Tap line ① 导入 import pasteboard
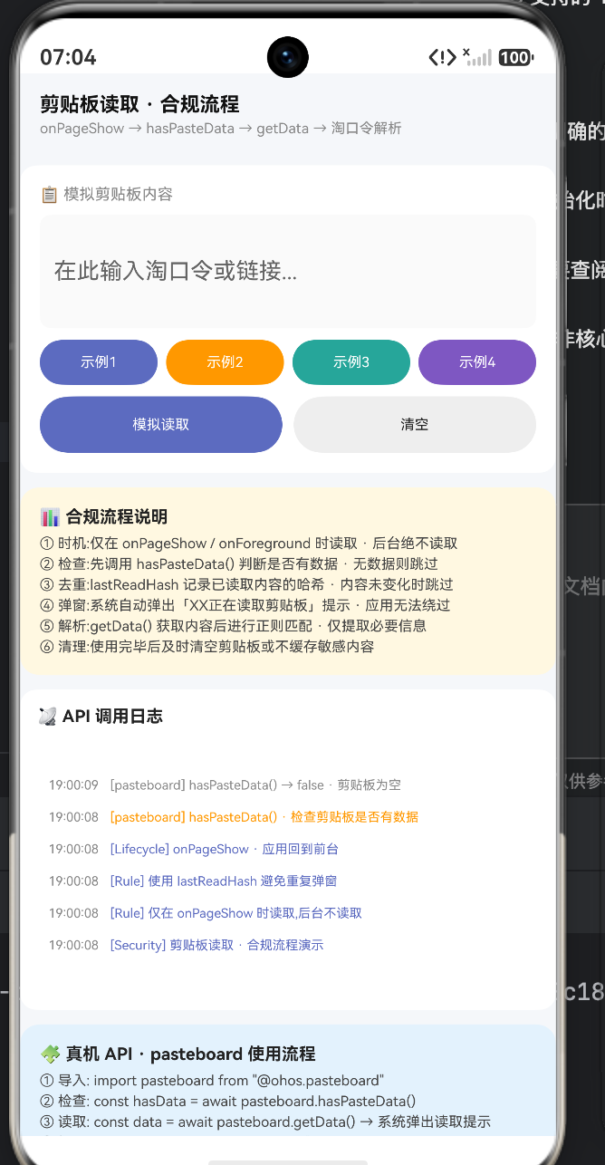Image resolution: width=605 pixels, height=1165 pixels. coord(212,1081)
